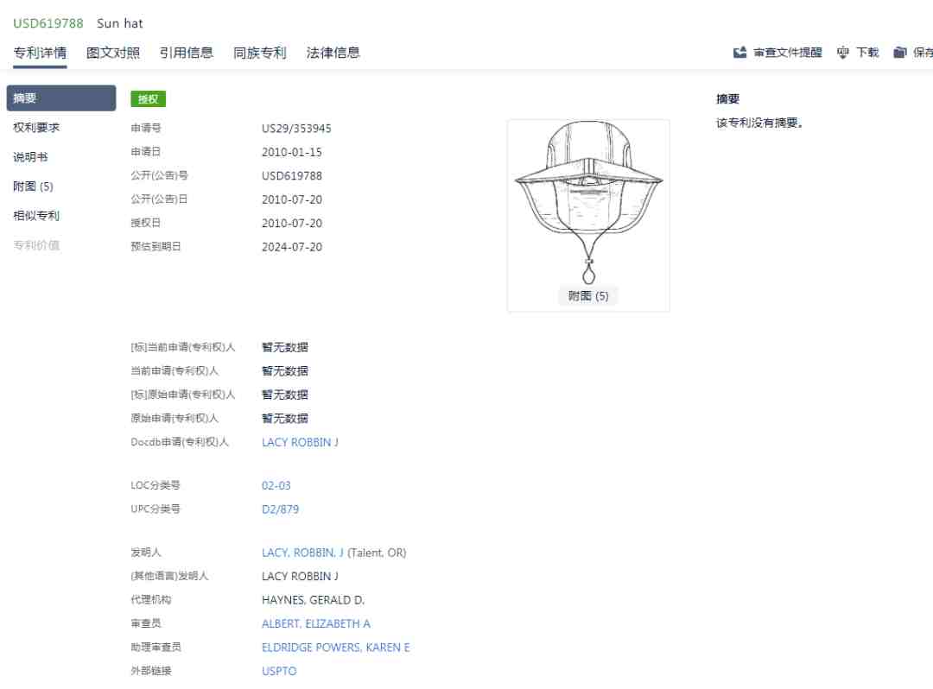The height and width of the screenshot is (689, 933).
Task: Select 附图 (5) in the sidebar
Action: 33,186
